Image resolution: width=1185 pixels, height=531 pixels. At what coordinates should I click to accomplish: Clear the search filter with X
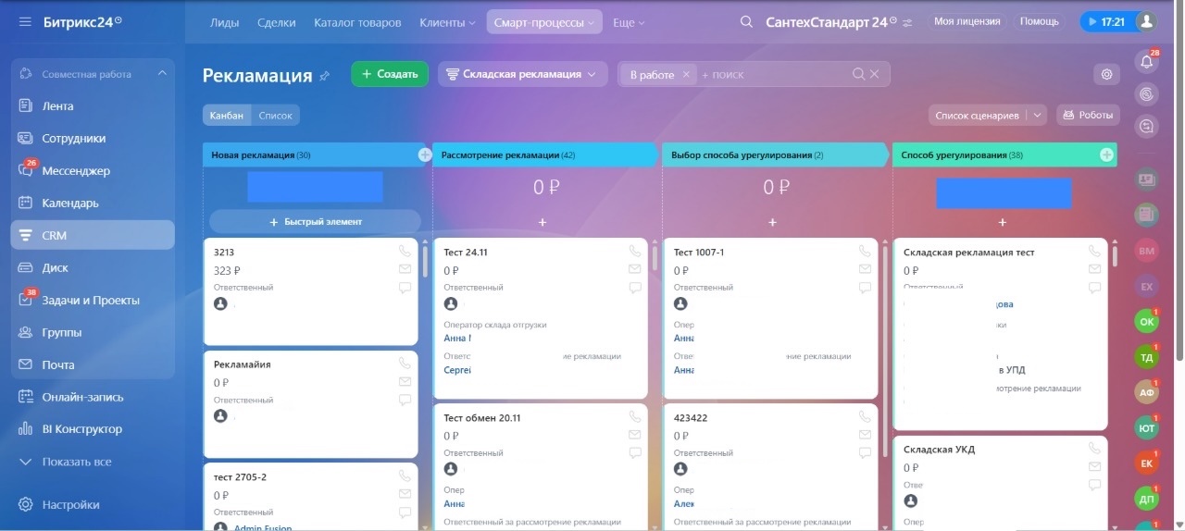pyautogui.click(x=874, y=74)
